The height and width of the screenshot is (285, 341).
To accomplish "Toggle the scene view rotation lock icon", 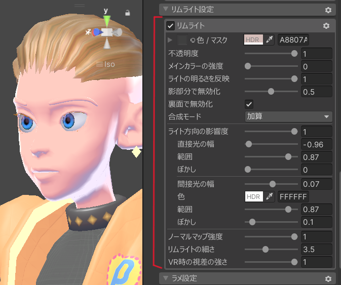I will (x=128, y=13).
